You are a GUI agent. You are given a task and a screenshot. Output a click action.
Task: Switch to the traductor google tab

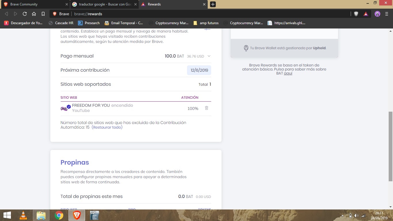[x=104, y=4]
